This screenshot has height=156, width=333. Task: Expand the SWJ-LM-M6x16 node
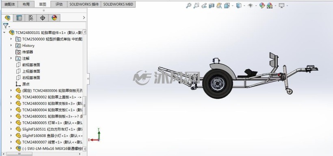tap(11, 149)
